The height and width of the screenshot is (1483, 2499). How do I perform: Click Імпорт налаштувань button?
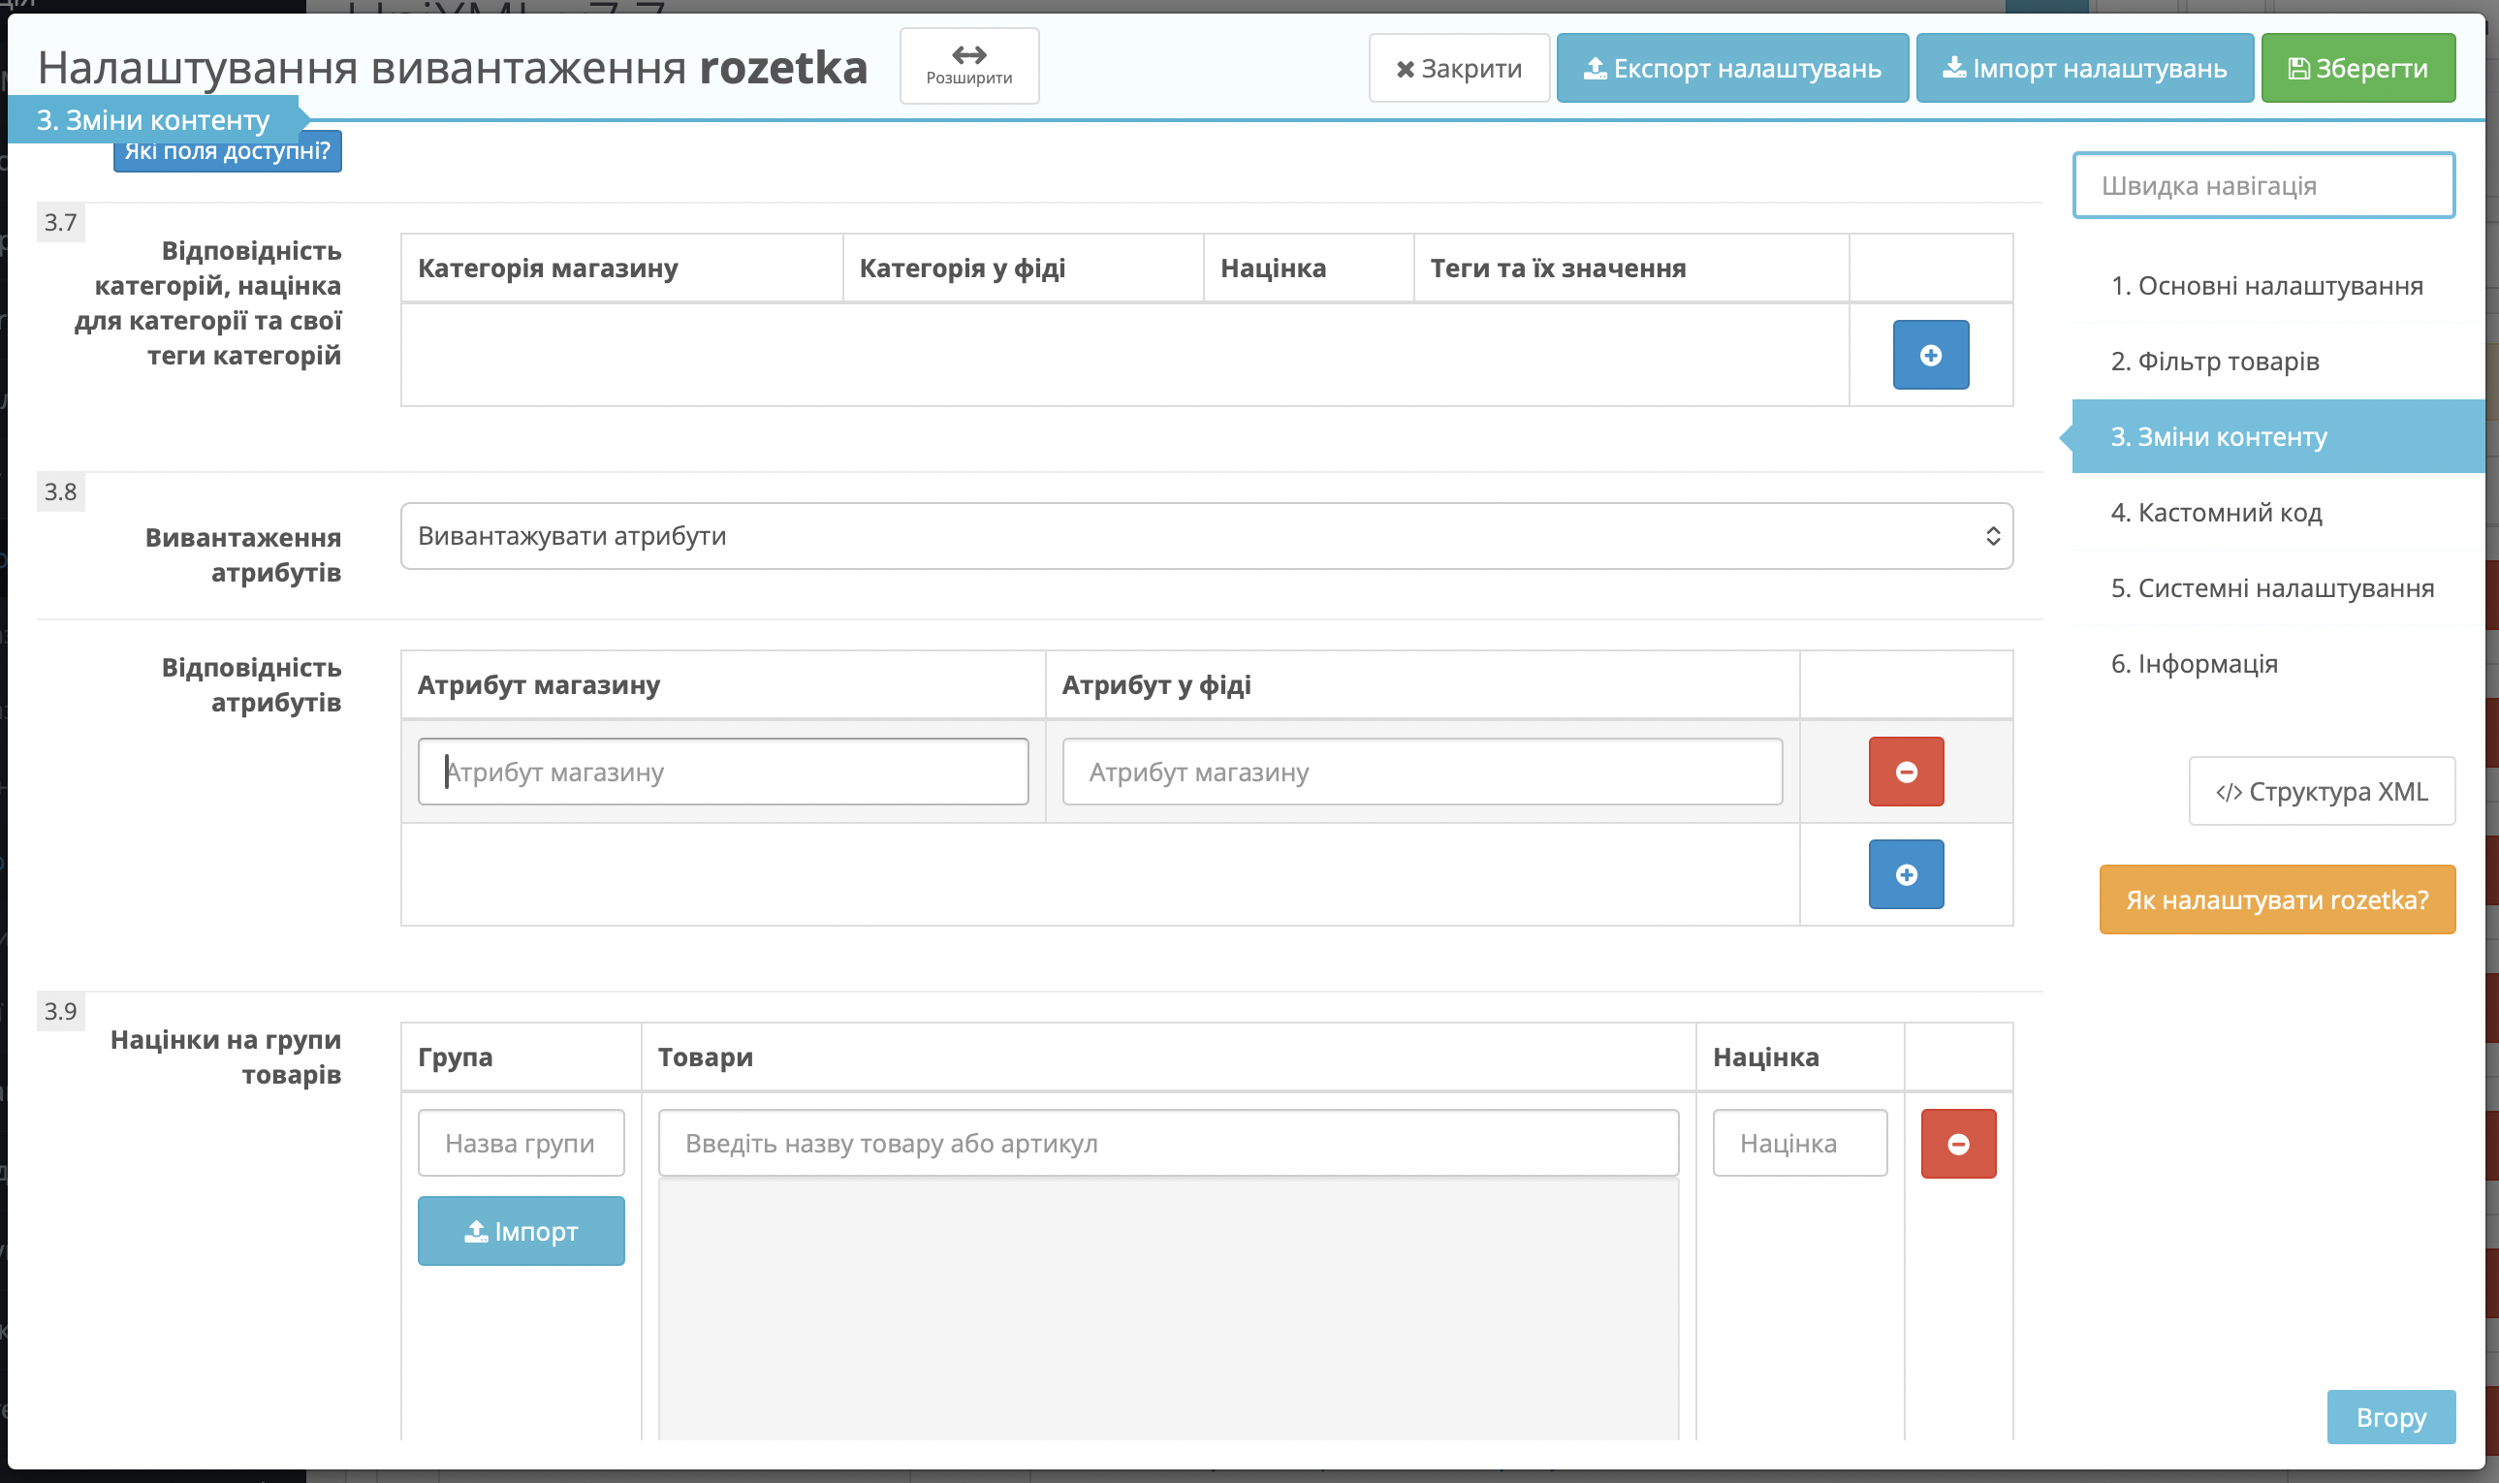pyautogui.click(x=2083, y=68)
